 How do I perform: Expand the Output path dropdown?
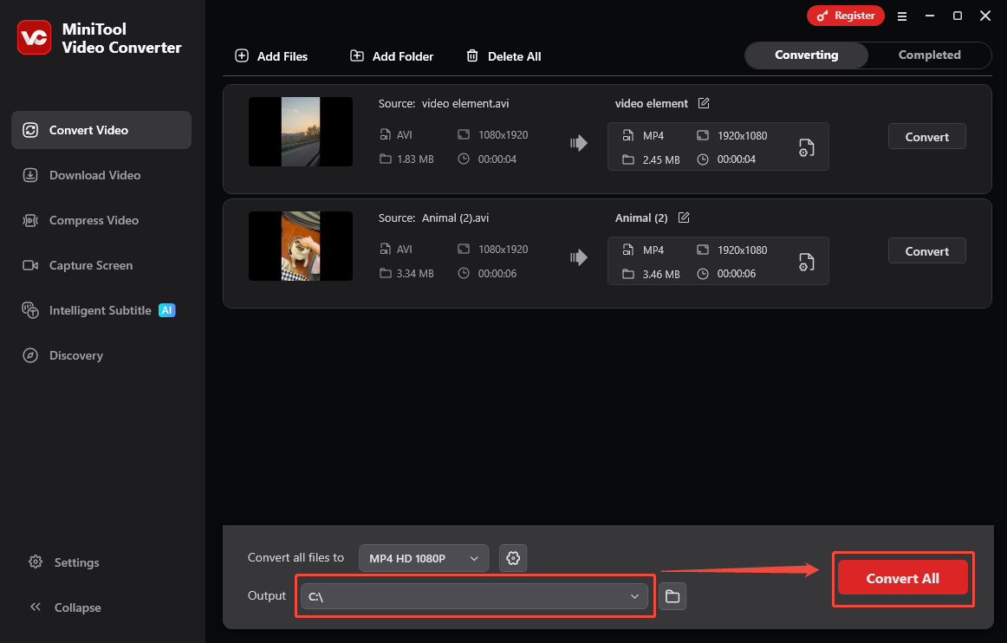[635, 595]
